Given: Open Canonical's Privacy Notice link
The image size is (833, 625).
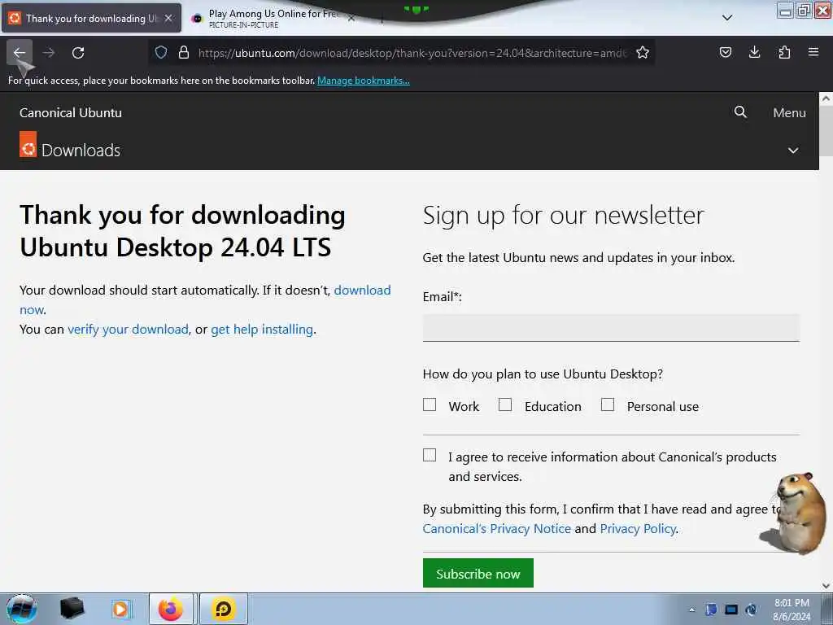Looking at the screenshot, I should [x=497, y=529].
